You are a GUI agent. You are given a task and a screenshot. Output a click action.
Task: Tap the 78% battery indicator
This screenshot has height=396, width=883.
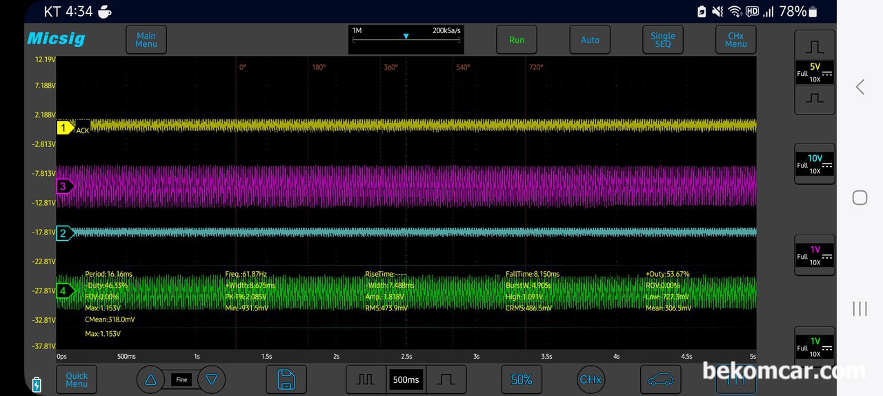(x=798, y=12)
